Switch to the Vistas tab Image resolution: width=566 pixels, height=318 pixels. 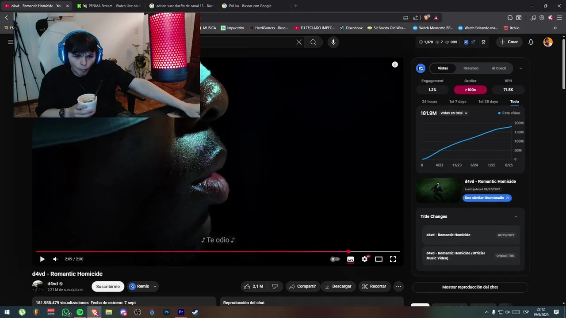click(x=443, y=68)
